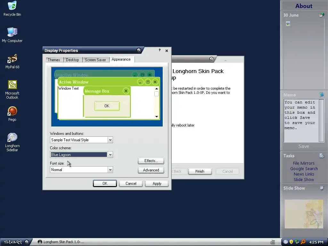Select the Longhorn SideBar shortcut icon
This screenshot has height=246, width=328.
point(12,142)
